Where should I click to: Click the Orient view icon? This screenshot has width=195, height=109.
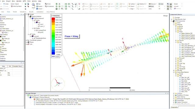point(37,9)
